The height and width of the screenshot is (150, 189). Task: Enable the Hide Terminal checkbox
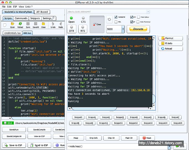tap(138, 22)
